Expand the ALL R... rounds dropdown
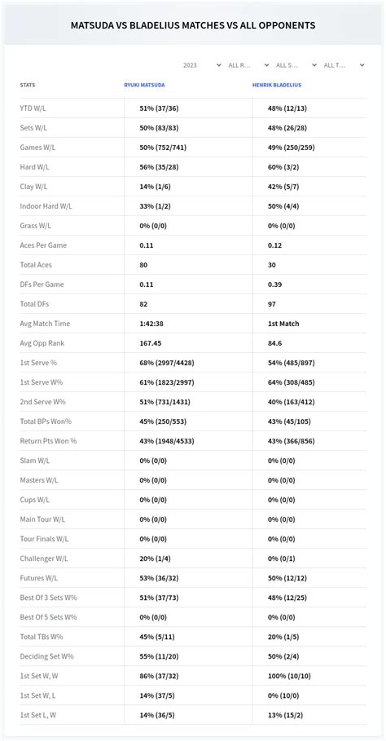 [x=248, y=65]
